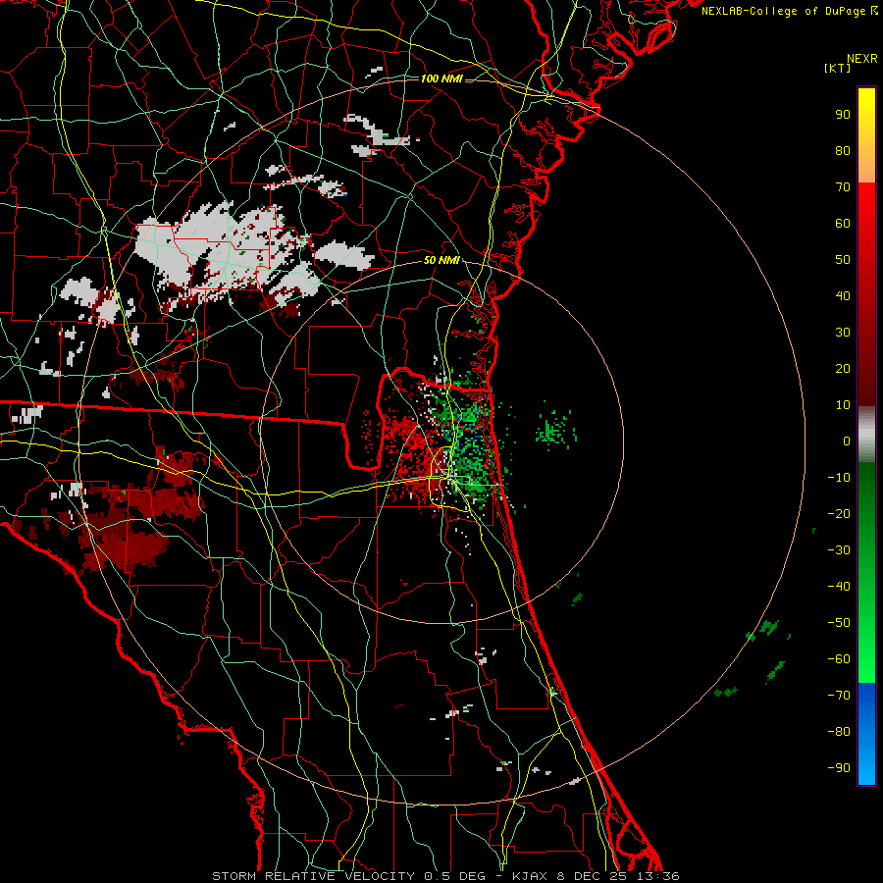Click the -30 value on velocity scale

click(x=839, y=550)
